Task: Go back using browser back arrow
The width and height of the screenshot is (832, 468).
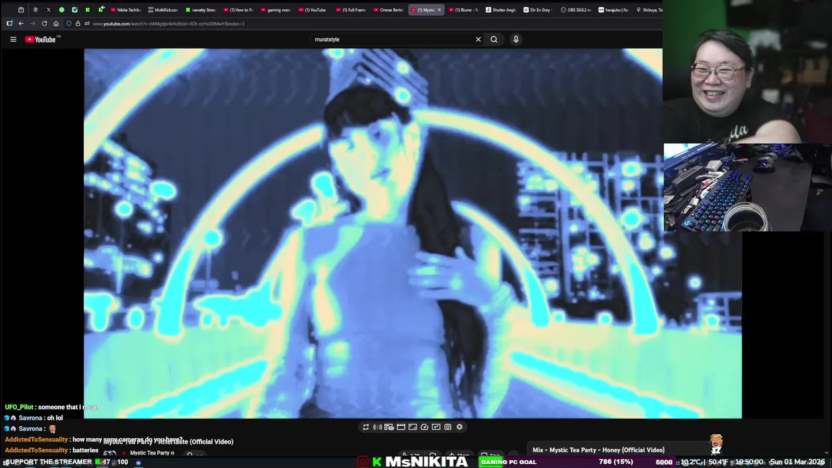Action: pyautogui.click(x=21, y=23)
